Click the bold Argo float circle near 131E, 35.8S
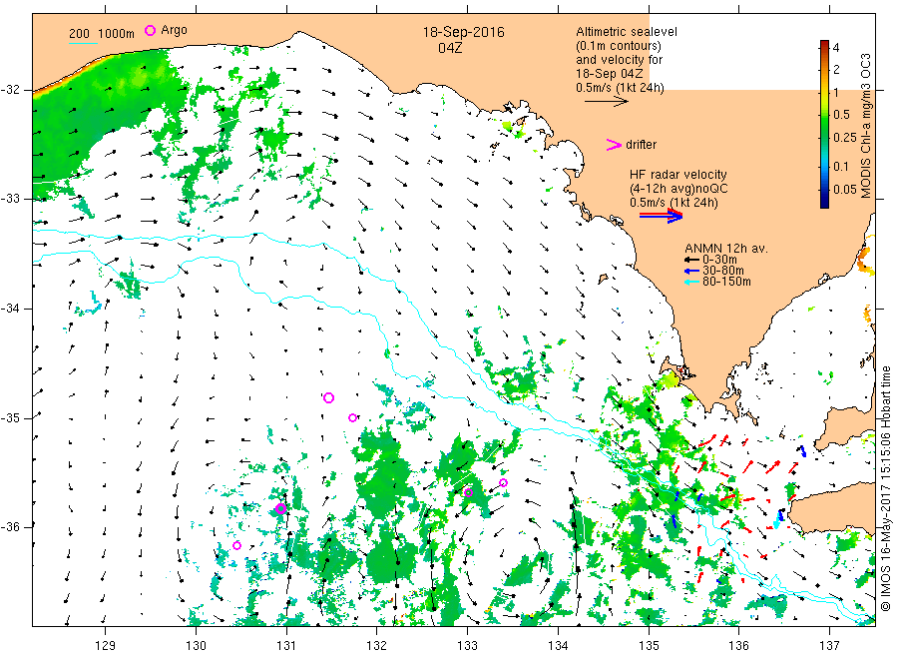The height and width of the screenshot is (659, 898). tap(280, 508)
